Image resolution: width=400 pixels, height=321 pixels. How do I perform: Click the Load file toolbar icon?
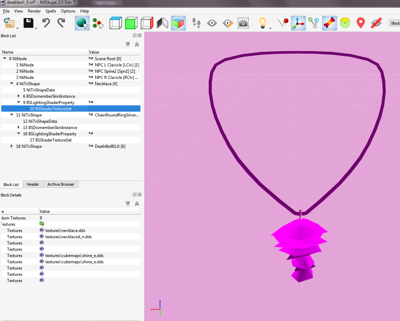[9, 23]
